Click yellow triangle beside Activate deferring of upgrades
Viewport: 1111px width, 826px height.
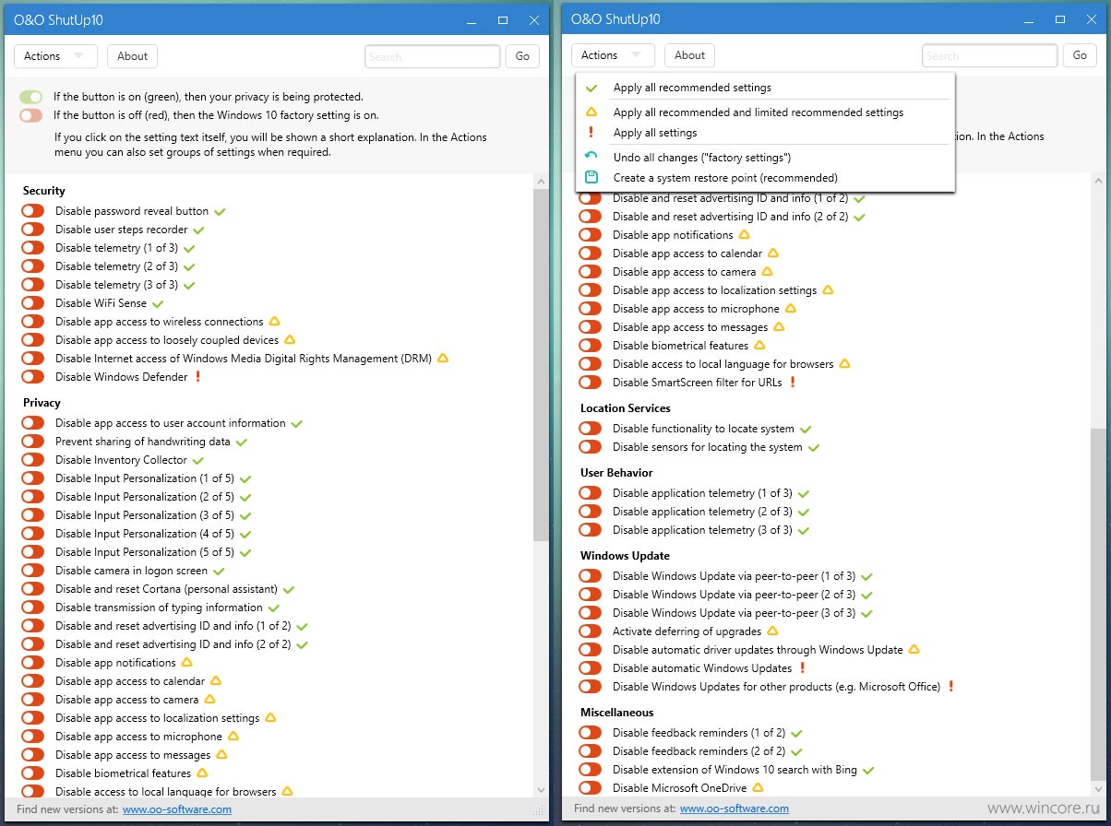click(x=772, y=631)
